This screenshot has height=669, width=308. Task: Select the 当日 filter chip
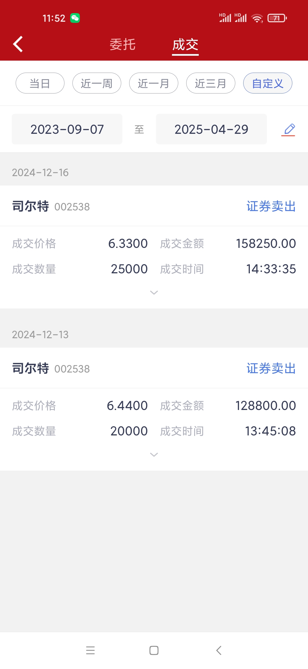(40, 83)
